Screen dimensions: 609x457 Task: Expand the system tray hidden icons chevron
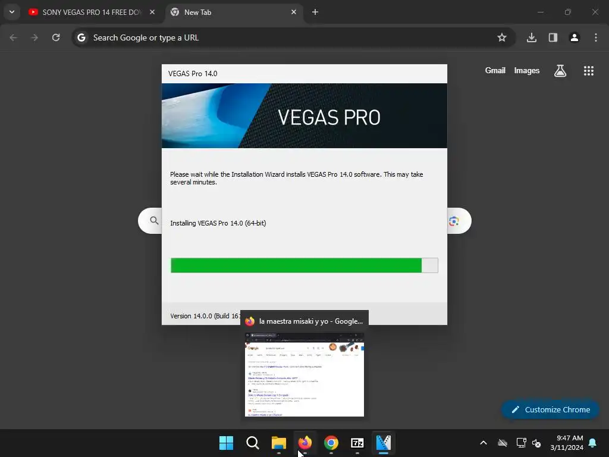(484, 443)
